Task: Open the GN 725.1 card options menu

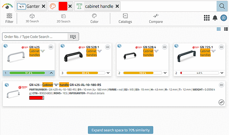Action: click(x=221, y=47)
